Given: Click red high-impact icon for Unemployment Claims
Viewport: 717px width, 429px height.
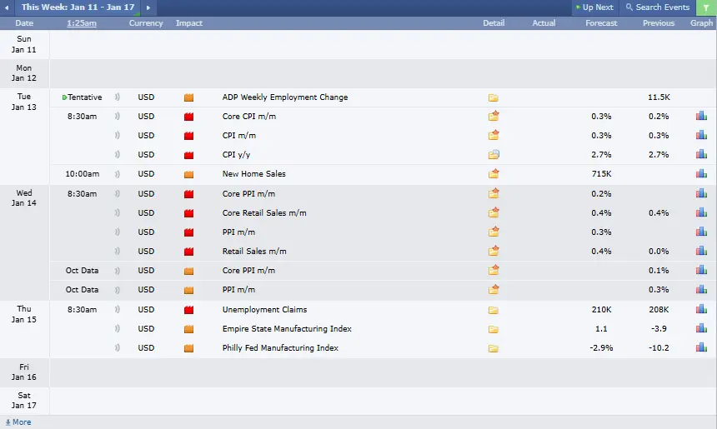Looking at the screenshot, I should 189,310.
